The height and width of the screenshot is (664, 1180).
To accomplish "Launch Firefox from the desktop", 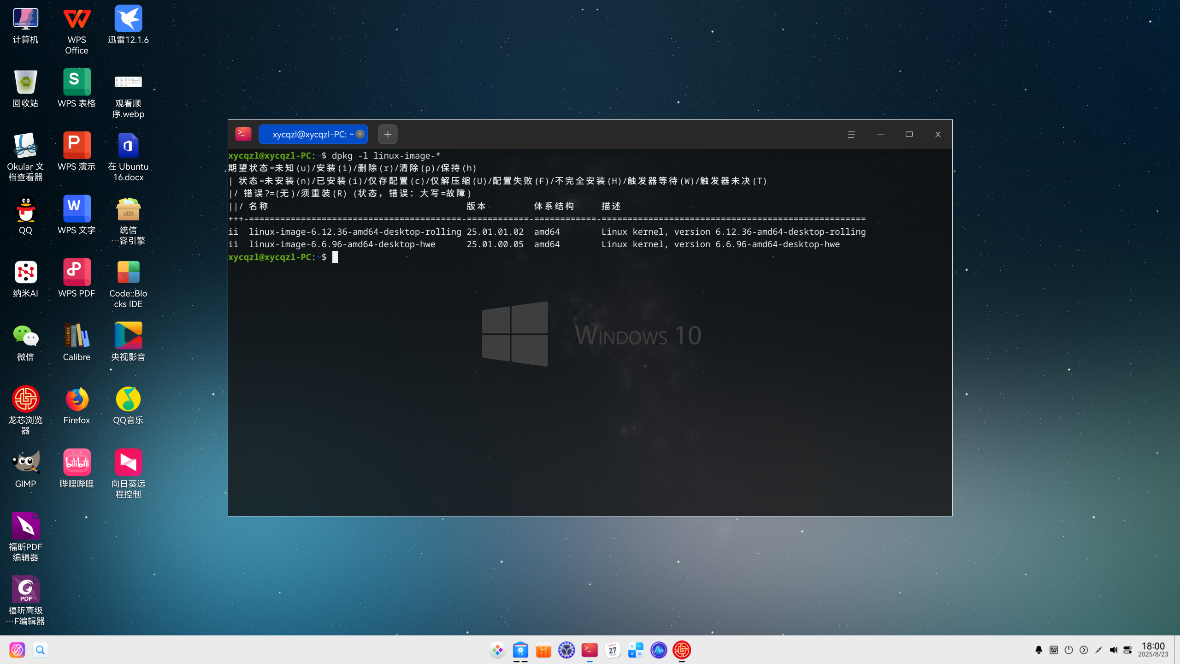I will (x=77, y=406).
